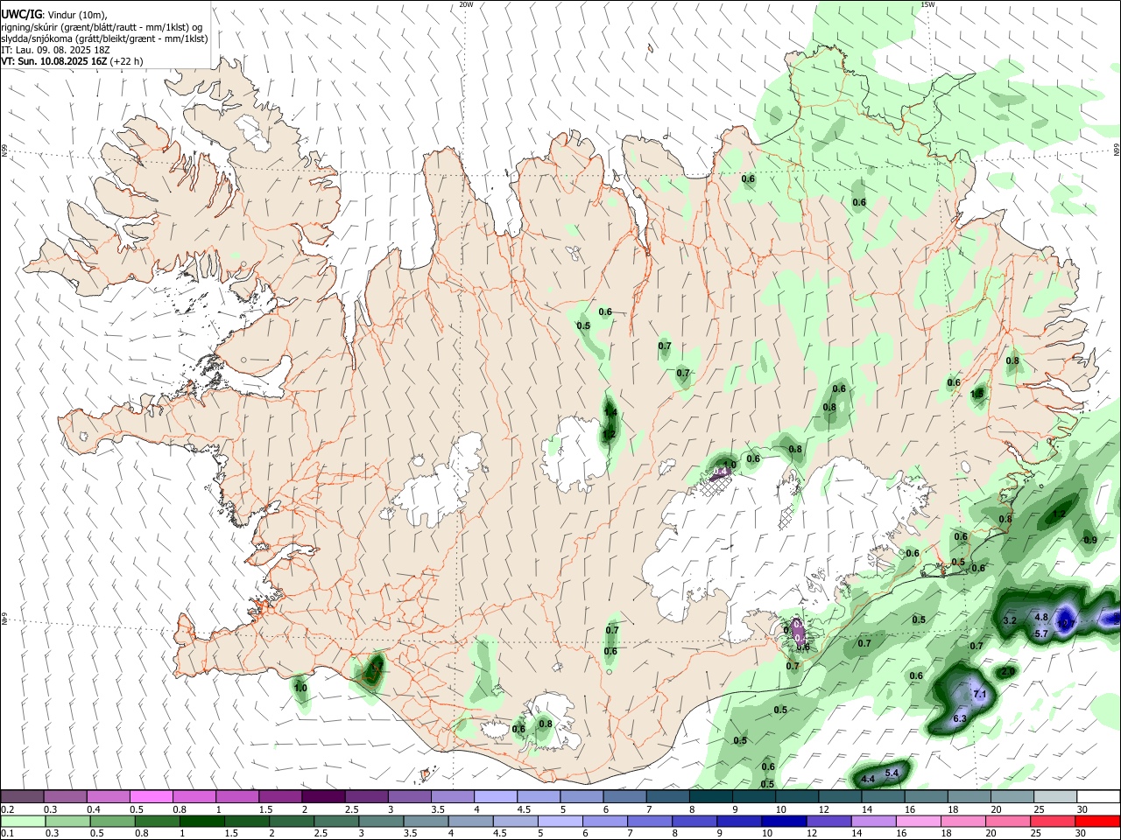Click the 'Vindur (10m)' label
This screenshot has width=1121, height=840.
(x=78, y=15)
